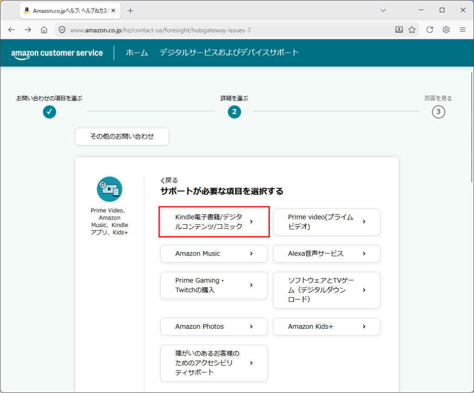Open the ホーム navigation link
The image size is (474, 393).
coord(137,53)
